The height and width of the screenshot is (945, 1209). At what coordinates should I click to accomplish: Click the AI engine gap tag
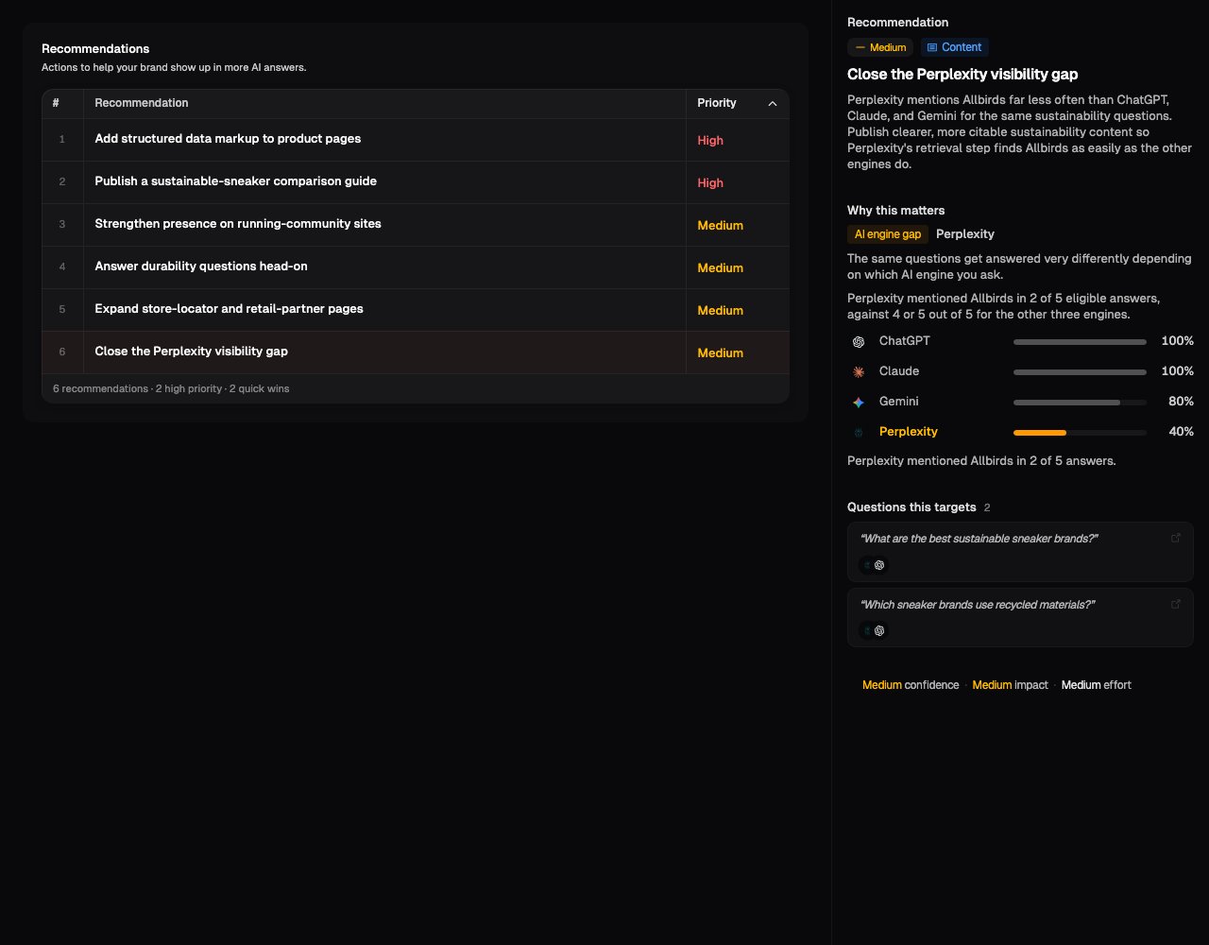click(x=888, y=234)
